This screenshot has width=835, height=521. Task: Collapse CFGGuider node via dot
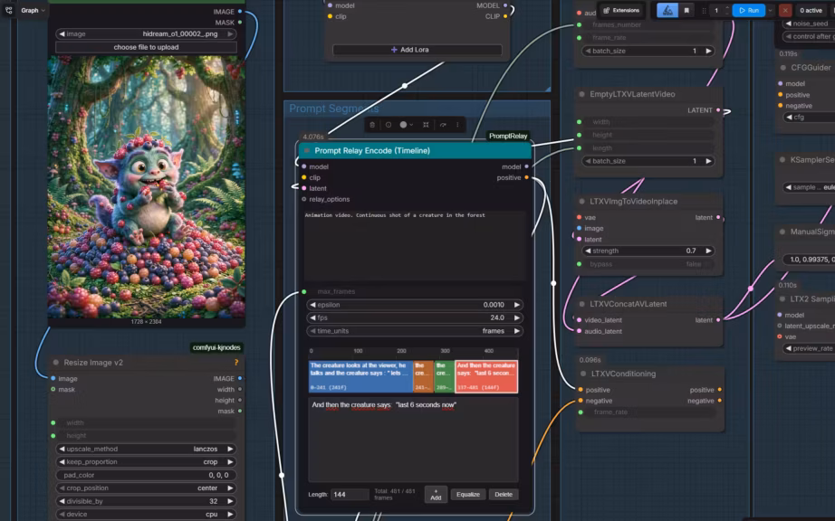(782, 68)
